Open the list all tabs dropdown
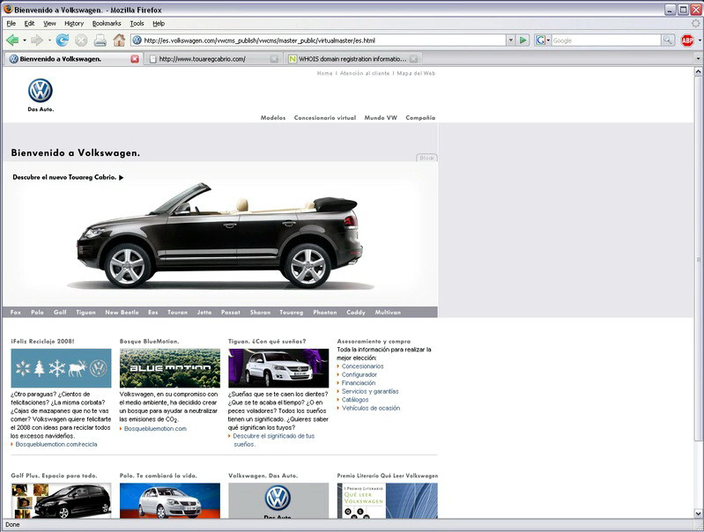 click(698, 59)
